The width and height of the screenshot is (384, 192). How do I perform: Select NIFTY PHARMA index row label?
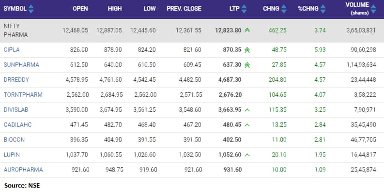coord(15,30)
